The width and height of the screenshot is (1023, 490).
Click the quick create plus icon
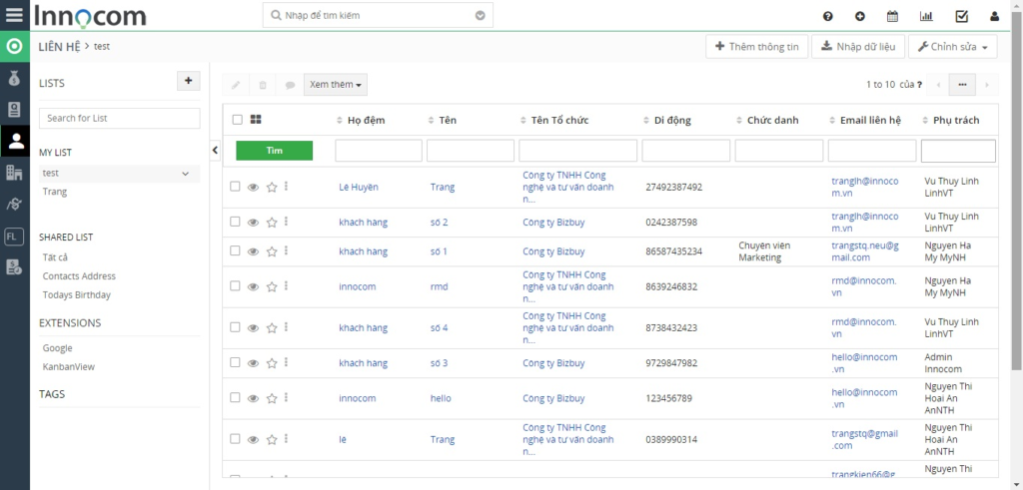(860, 16)
